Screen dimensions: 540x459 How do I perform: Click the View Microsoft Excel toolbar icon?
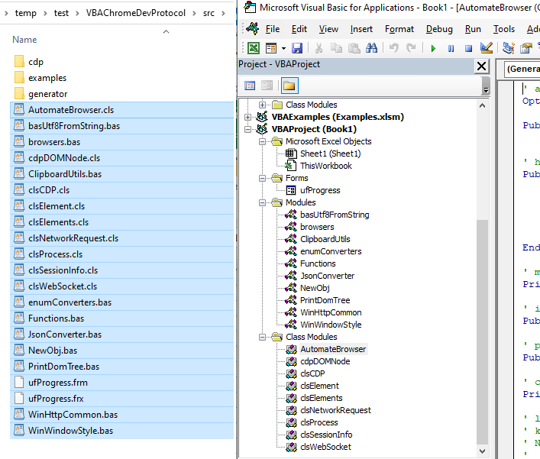click(253, 48)
